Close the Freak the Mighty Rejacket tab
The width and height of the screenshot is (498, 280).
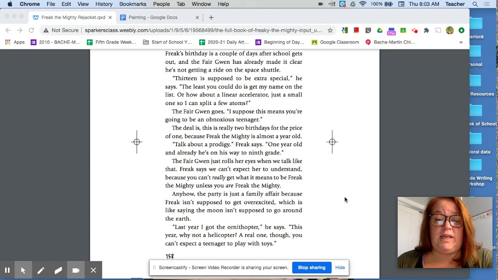click(110, 17)
